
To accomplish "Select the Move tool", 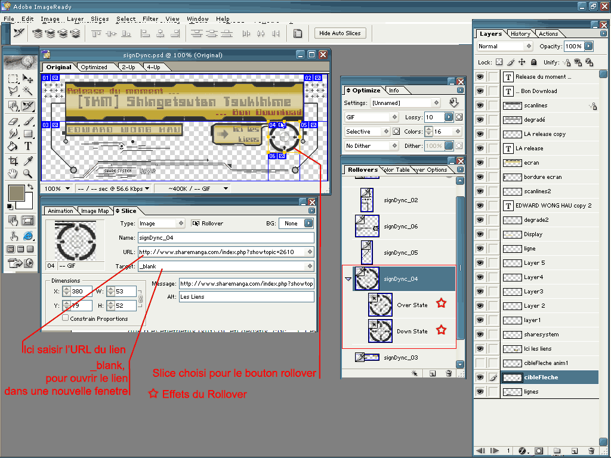I will click(27, 79).
